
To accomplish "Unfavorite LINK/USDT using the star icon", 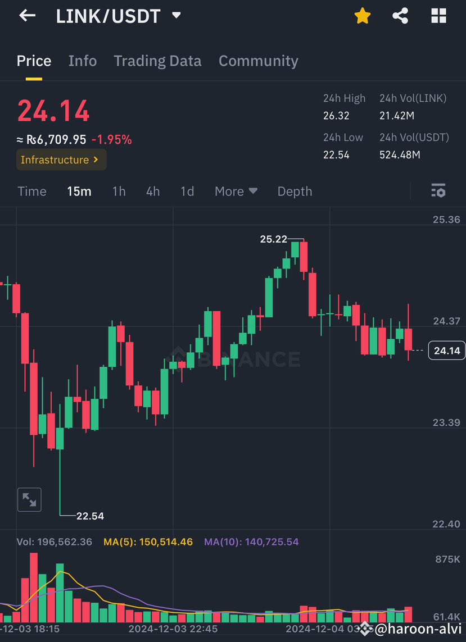I will [363, 16].
